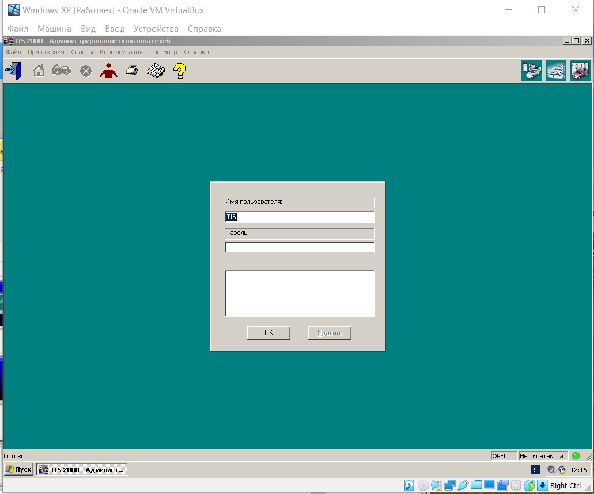Open user administration red person icon
This screenshot has width=594, height=494.
pyautogui.click(x=108, y=71)
